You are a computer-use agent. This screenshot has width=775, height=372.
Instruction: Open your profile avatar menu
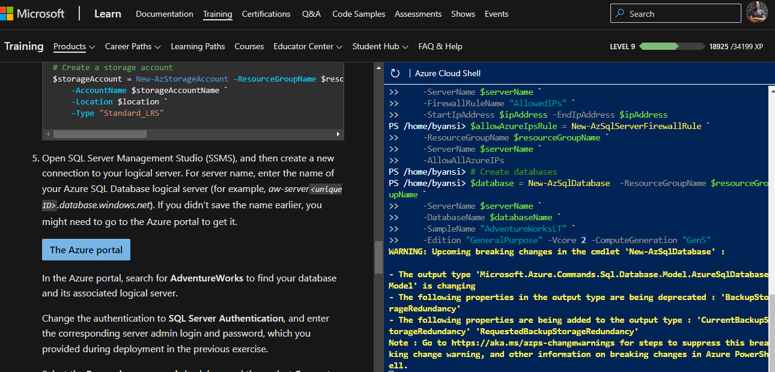tap(757, 12)
